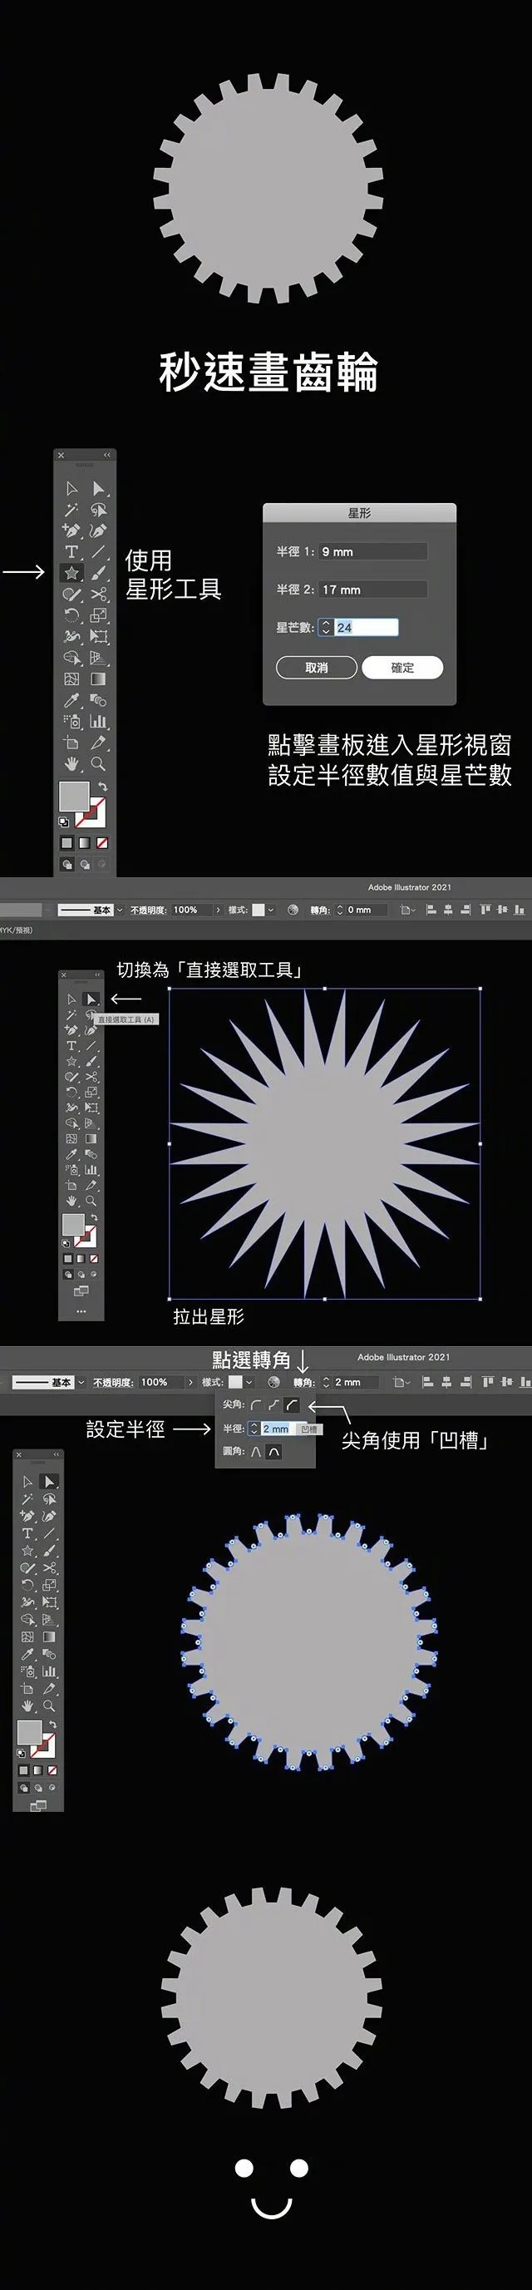Select Artboard tool in toolbar beside Star dialog
The width and height of the screenshot is (532, 2290).
[x=72, y=743]
